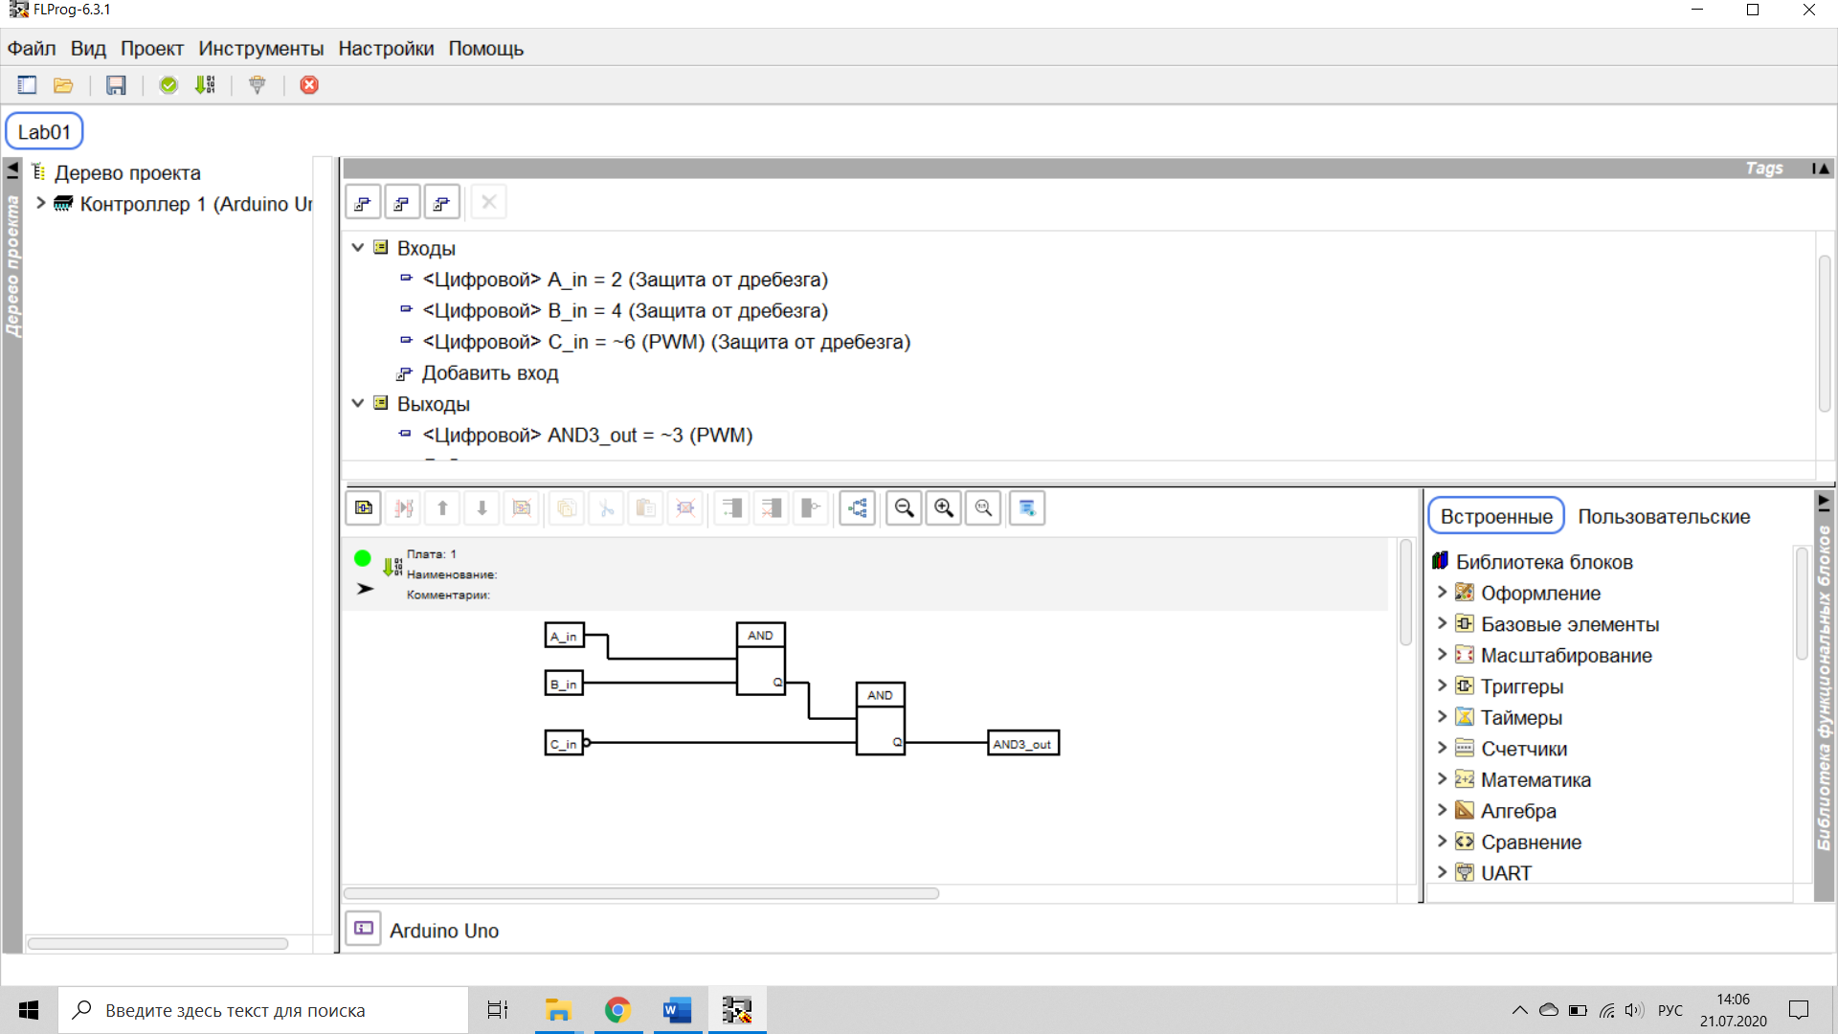
Task: Click the insert new board icon
Action: (364, 508)
